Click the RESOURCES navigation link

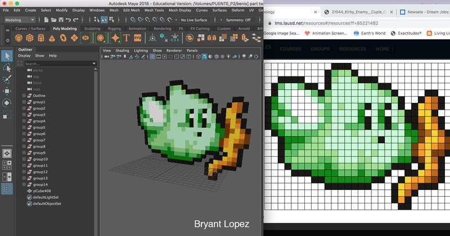pyautogui.click(x=352, y=49)
